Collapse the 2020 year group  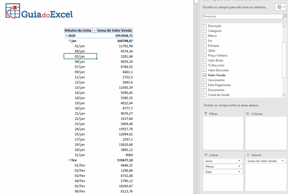click(x=66, y=36)
